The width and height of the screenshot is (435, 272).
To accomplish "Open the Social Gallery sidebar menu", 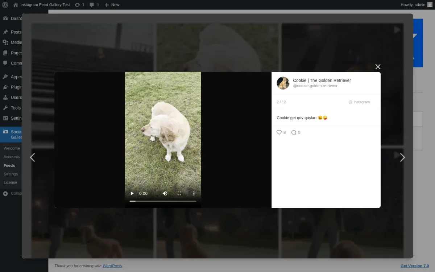I will point(11,135).
